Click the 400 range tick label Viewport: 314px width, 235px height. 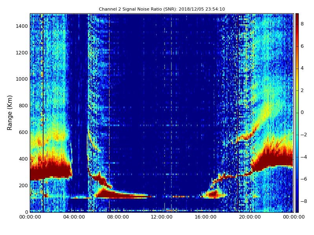point(23,159)
